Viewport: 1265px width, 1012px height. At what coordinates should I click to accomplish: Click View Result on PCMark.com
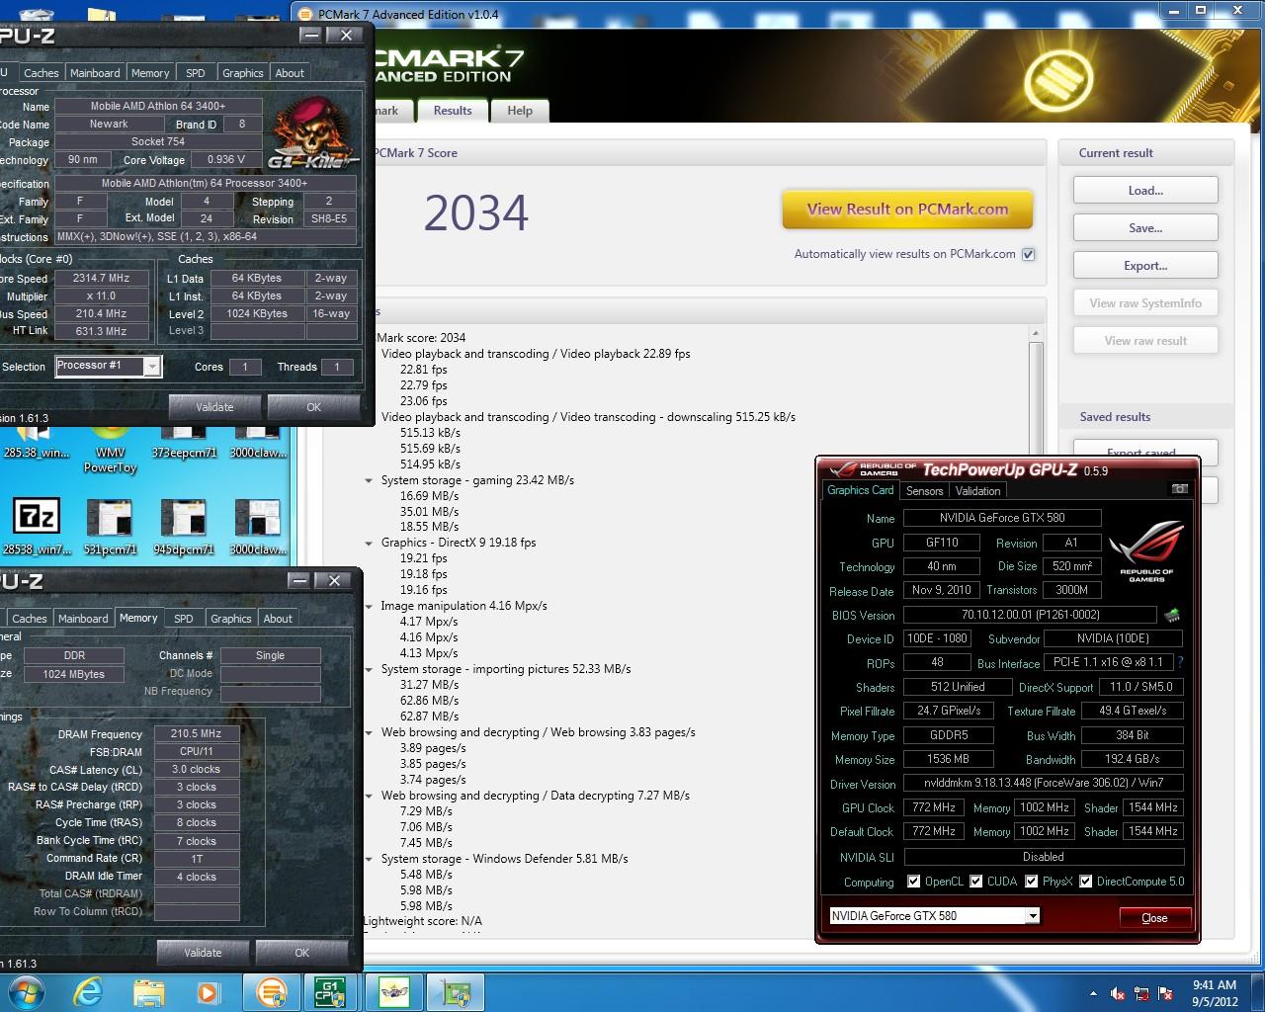(x=907, y=210)
